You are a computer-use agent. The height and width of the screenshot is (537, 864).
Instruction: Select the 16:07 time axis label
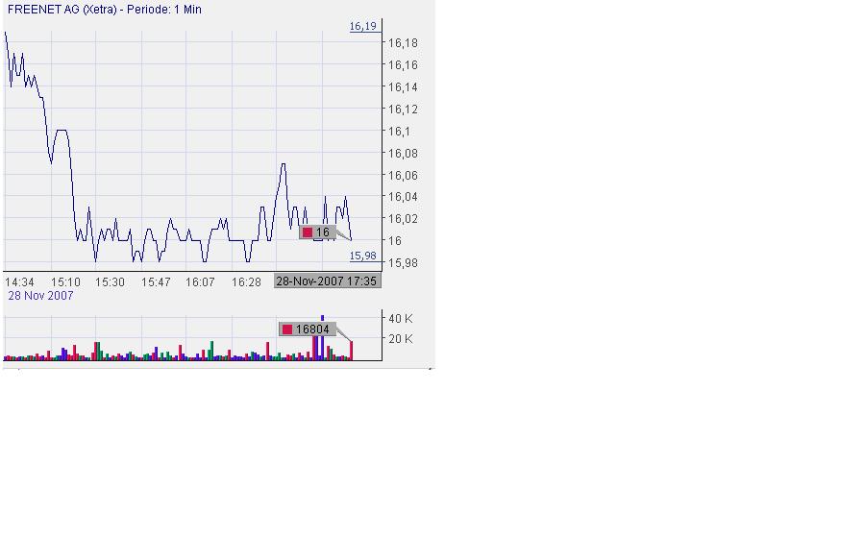click(x=200, y=282)
